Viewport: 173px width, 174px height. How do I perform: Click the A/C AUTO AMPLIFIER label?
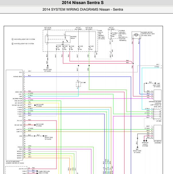[x=15, y=162]
